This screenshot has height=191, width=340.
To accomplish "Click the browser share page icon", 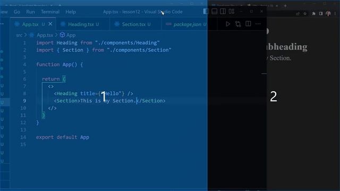I will click(x=297, y=14).
